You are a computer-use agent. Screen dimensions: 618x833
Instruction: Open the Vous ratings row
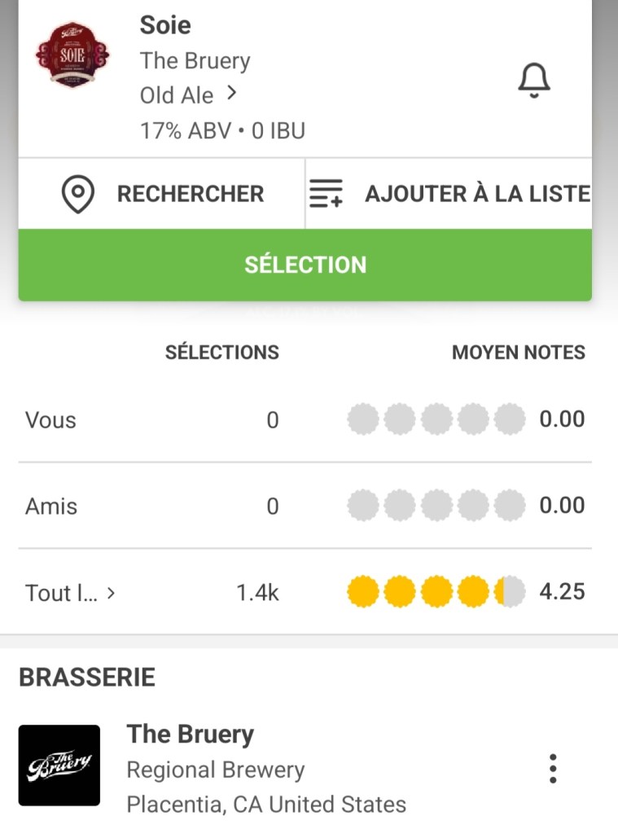click(50, 420)
